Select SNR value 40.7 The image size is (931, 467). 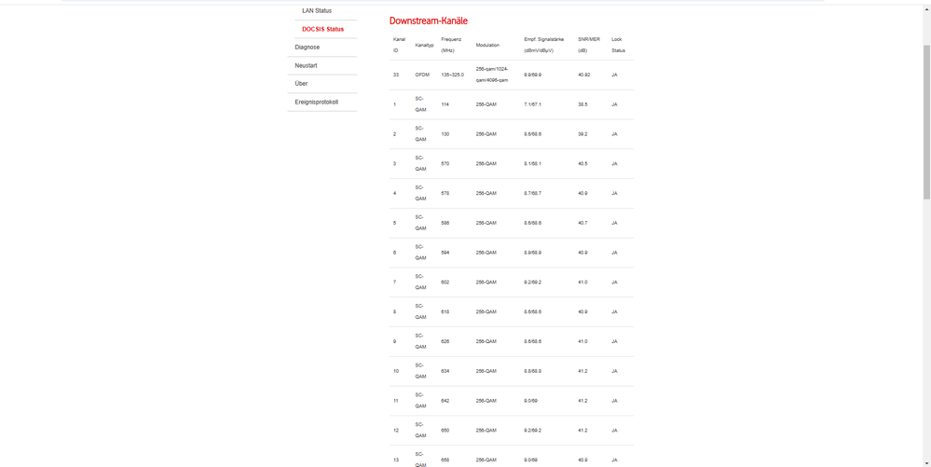pyautogui.click(x=583, y=223)
